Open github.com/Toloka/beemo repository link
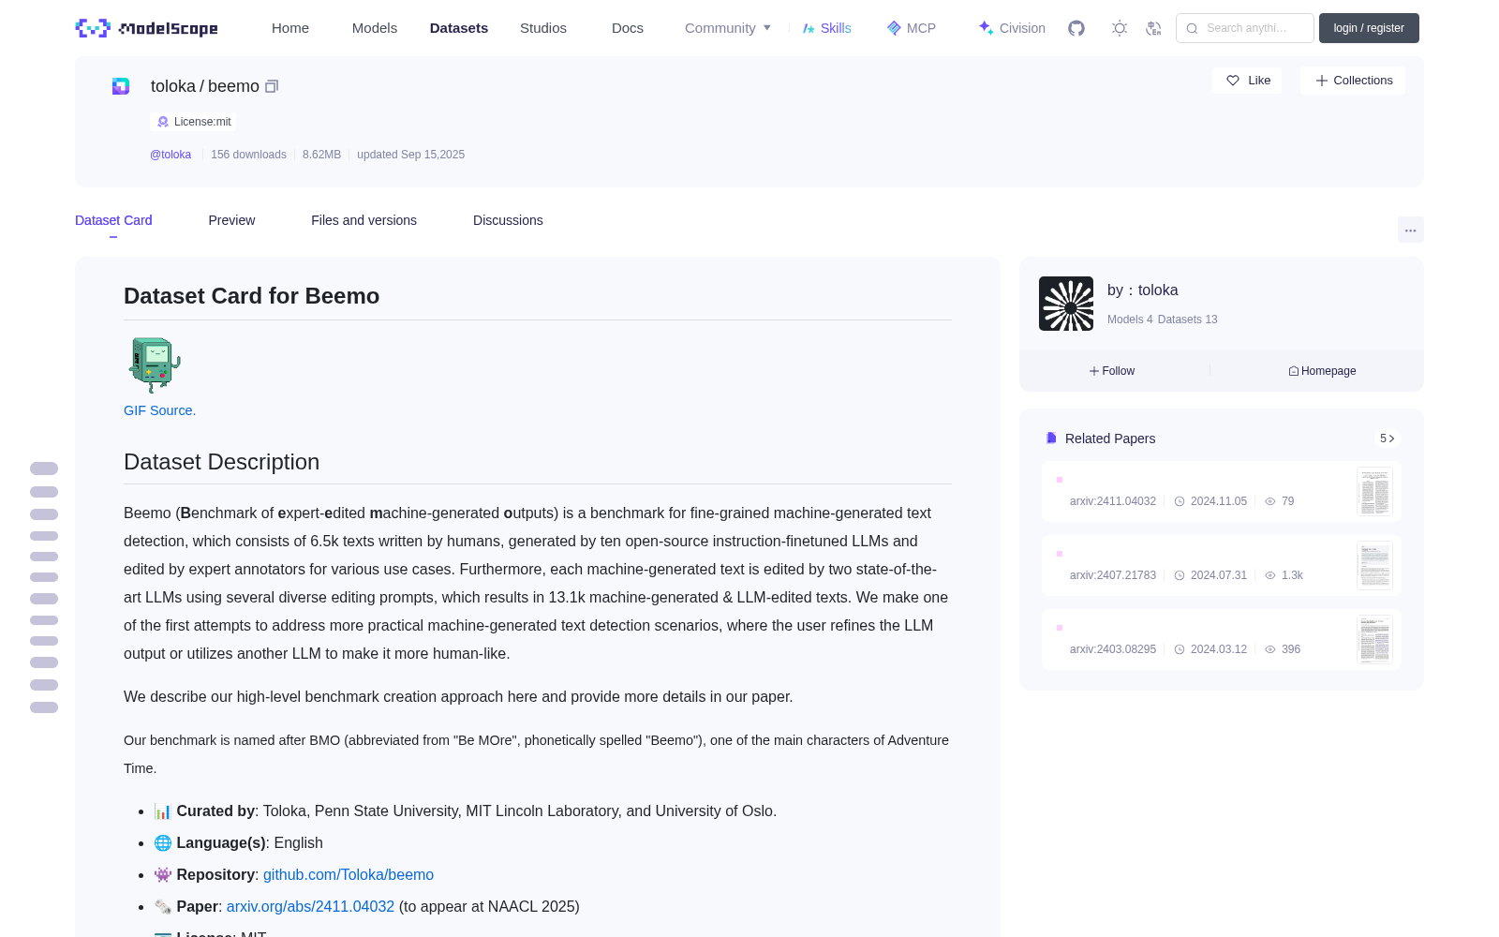Screen dimensions: 1499x937 pos(349,874)
